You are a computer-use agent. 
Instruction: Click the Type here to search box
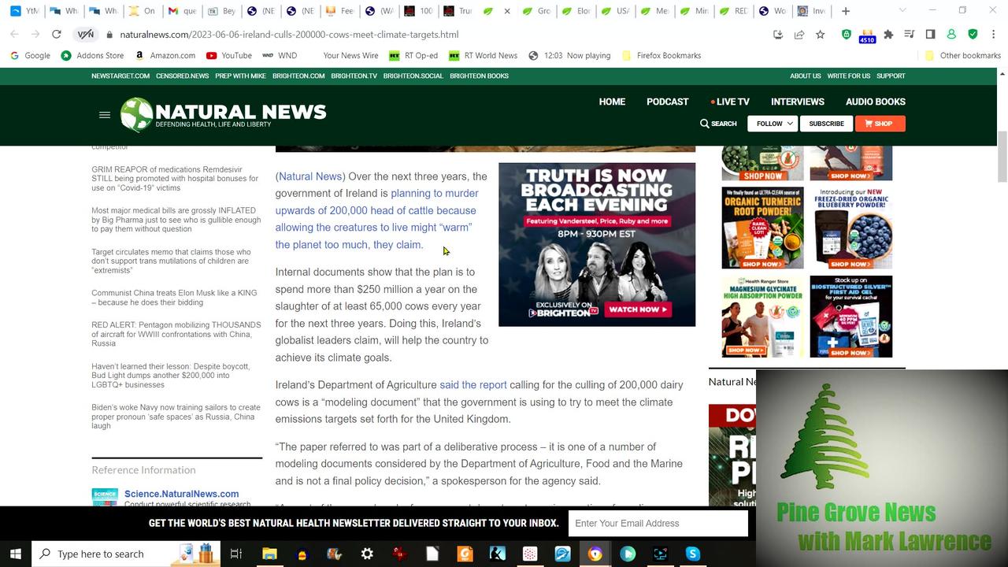pos(126,554)
